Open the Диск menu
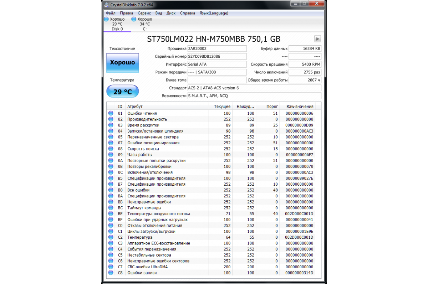This screenshot has width=428, height=284. tap(171, 13)
